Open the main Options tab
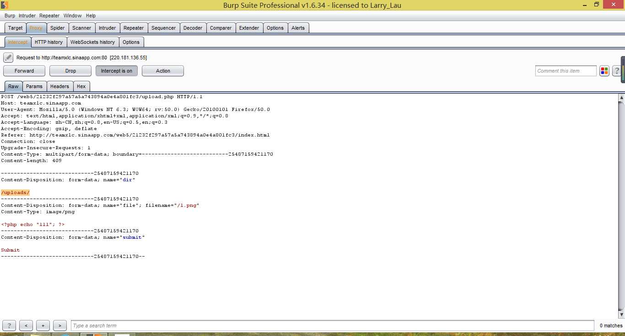This screenshot has height=336, width=625. pyautogui.click(x=275, y=28)
